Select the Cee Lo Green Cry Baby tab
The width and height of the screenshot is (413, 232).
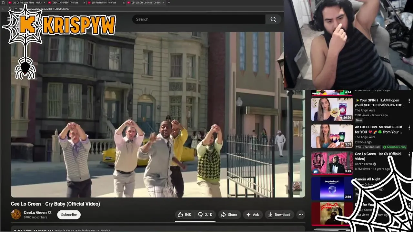point(146,3)
